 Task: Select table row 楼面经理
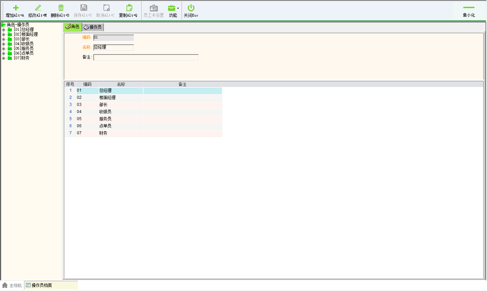(x=143, y=98)
